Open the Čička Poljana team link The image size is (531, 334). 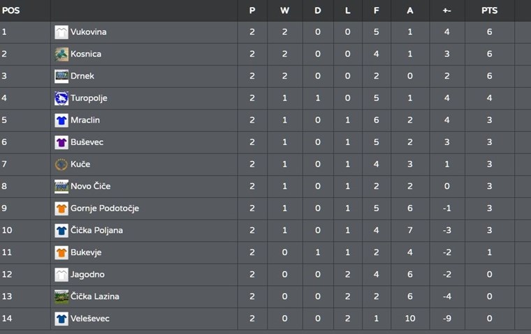(x=96, y=230)
